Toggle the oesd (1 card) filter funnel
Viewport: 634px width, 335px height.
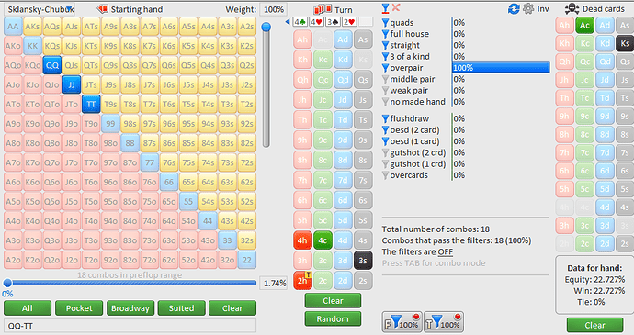(385, 141)
